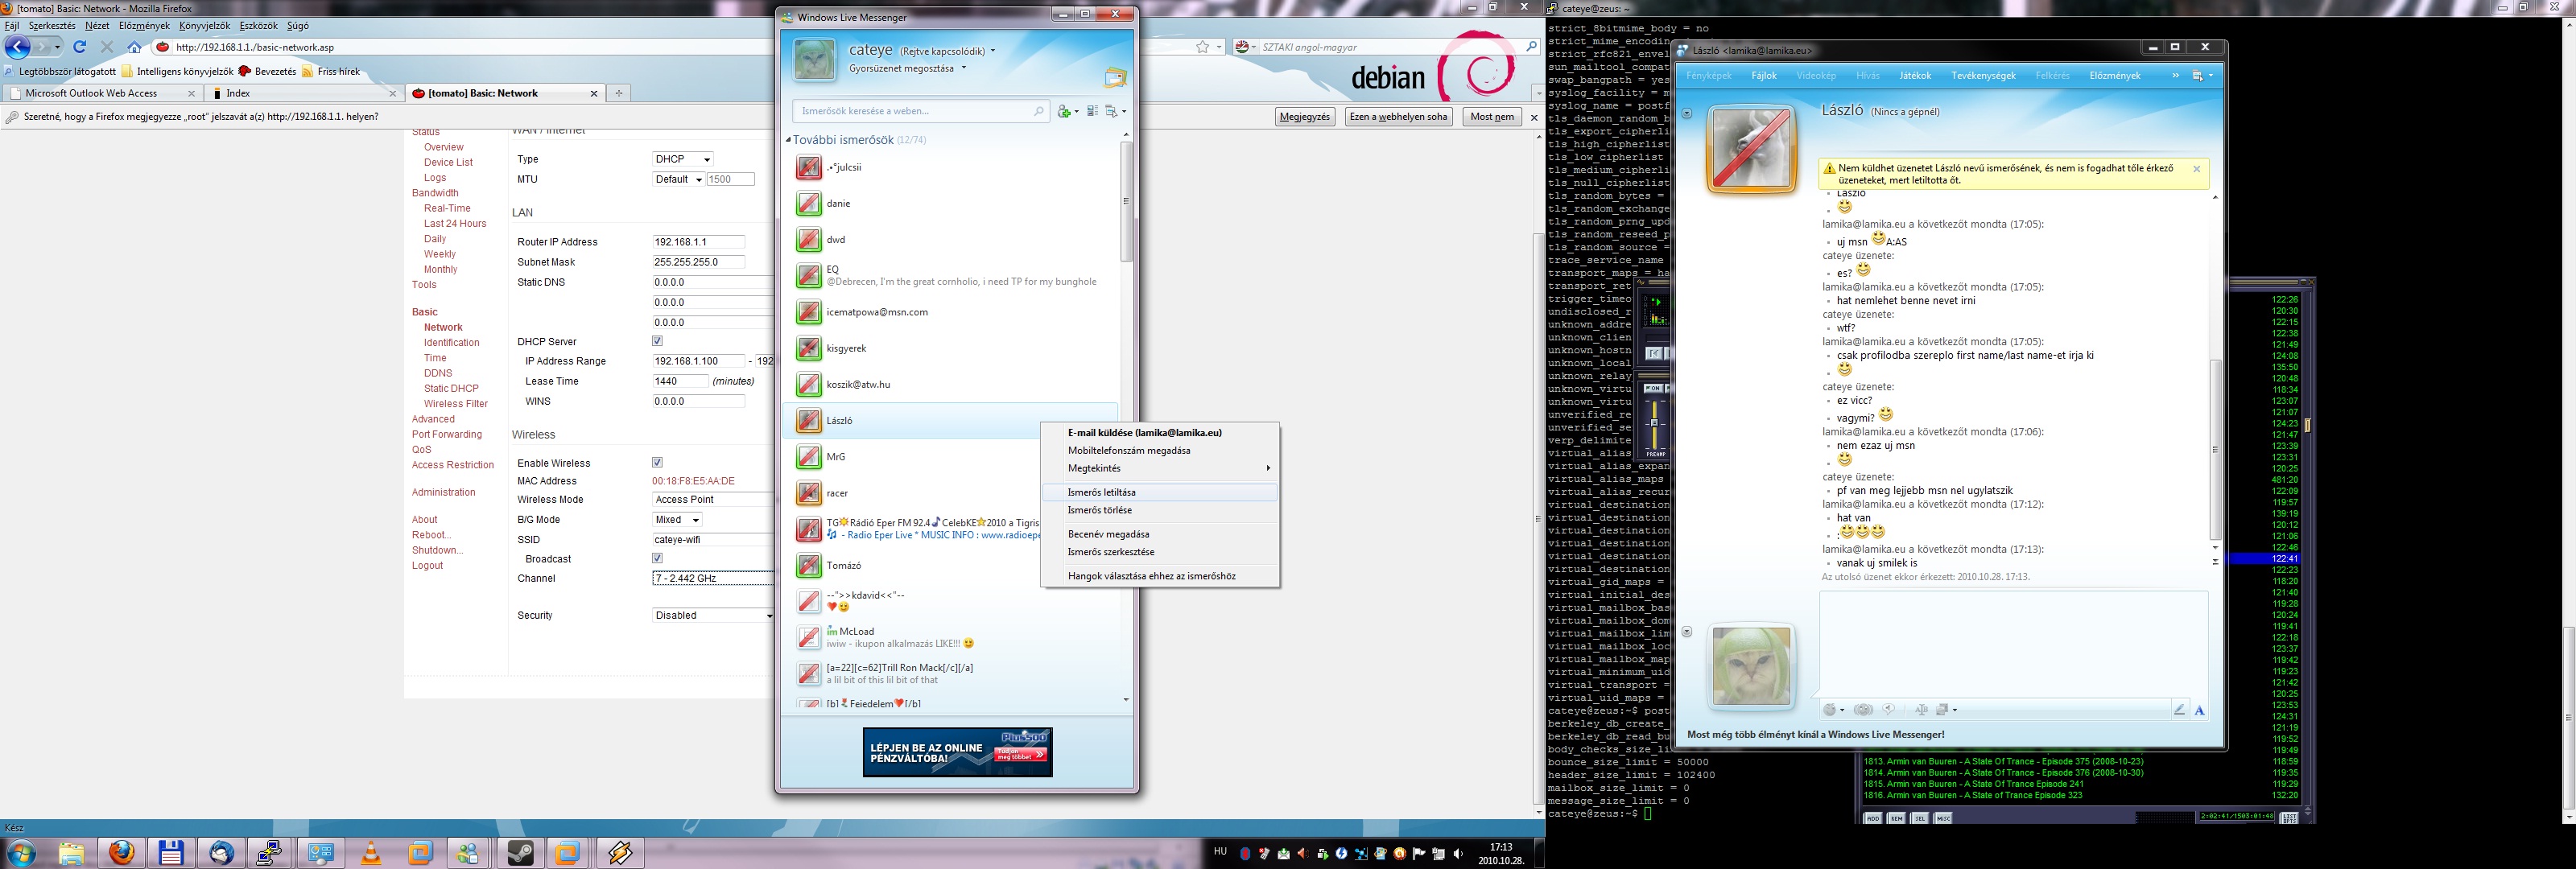2576x869 pixels.
Task: Open VLC cone icon in taskbar
Action: (371, 853)
